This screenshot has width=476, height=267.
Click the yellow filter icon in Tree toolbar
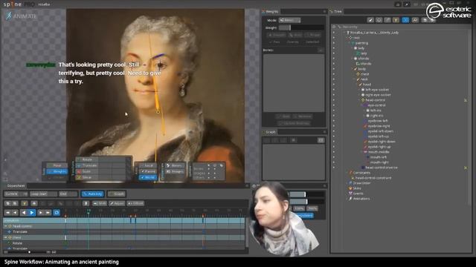click(396, 20)
